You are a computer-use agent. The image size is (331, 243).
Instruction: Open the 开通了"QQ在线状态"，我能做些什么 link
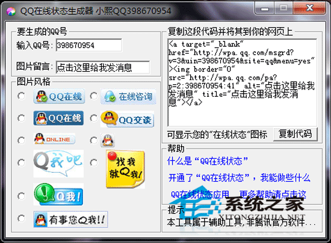coord(239,178)
